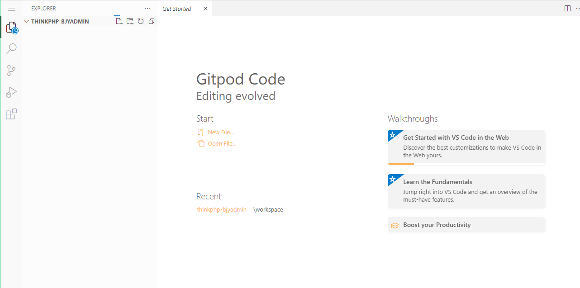Click the Start section heading
Screen dimensions: 580x288
coord(205,118)
